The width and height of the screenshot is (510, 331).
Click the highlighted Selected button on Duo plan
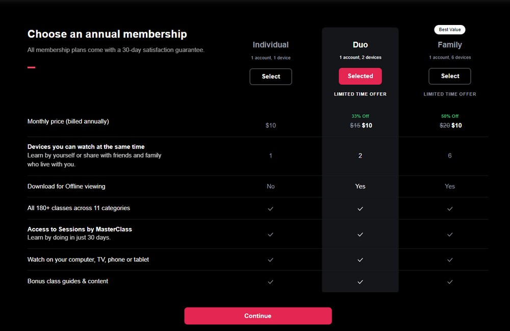pyautogui.click(x=360, y=75)
